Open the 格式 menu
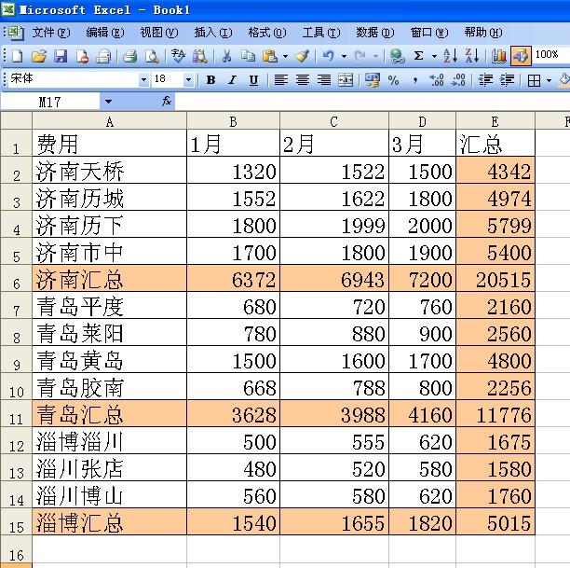Viewport: 570px width, 568px height. [x=267, y=33]
